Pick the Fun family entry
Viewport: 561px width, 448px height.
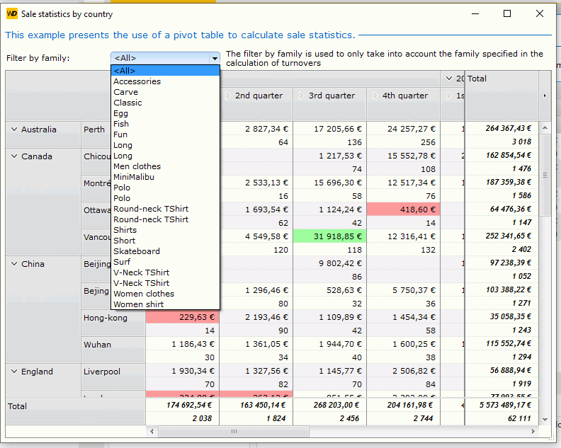tap(165, 134)
